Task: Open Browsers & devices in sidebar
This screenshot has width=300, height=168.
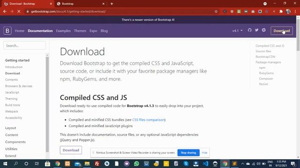Action: 19,86
